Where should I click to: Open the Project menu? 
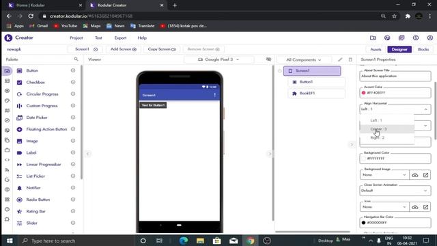[76, 38]
